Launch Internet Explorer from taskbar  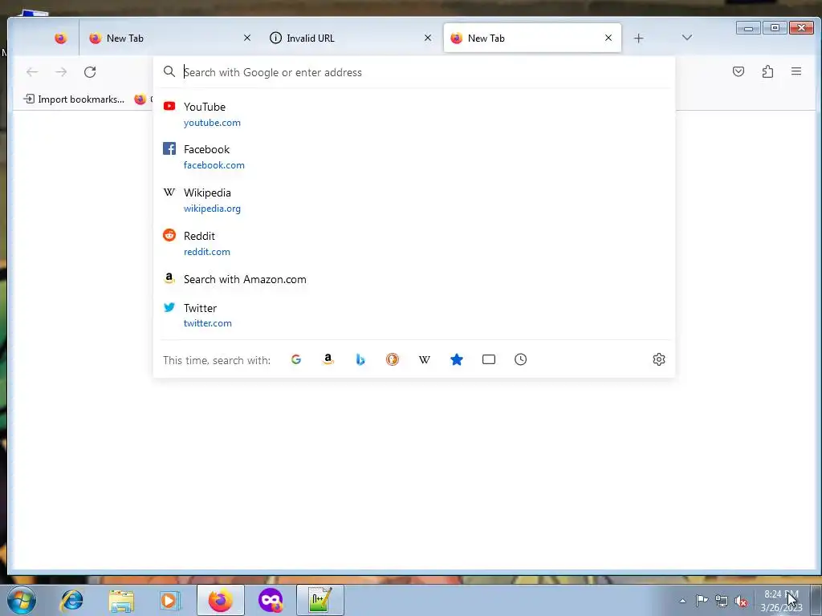click(71, 600)
